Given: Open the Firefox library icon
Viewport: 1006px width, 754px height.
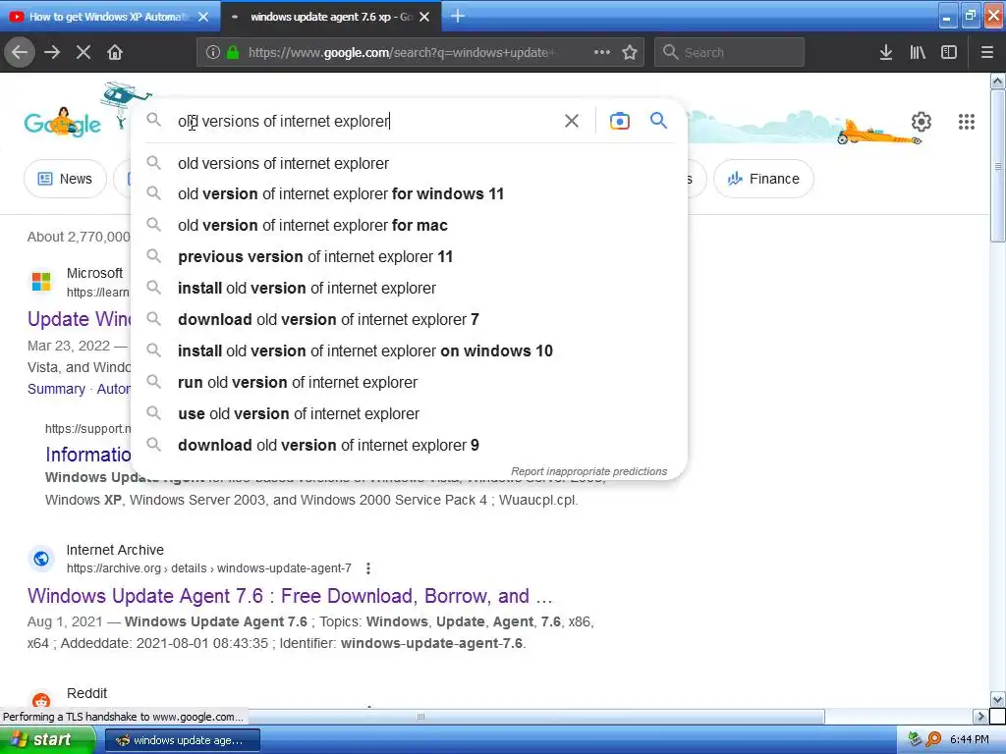Looking at the screenshot, I should [918, 52].
